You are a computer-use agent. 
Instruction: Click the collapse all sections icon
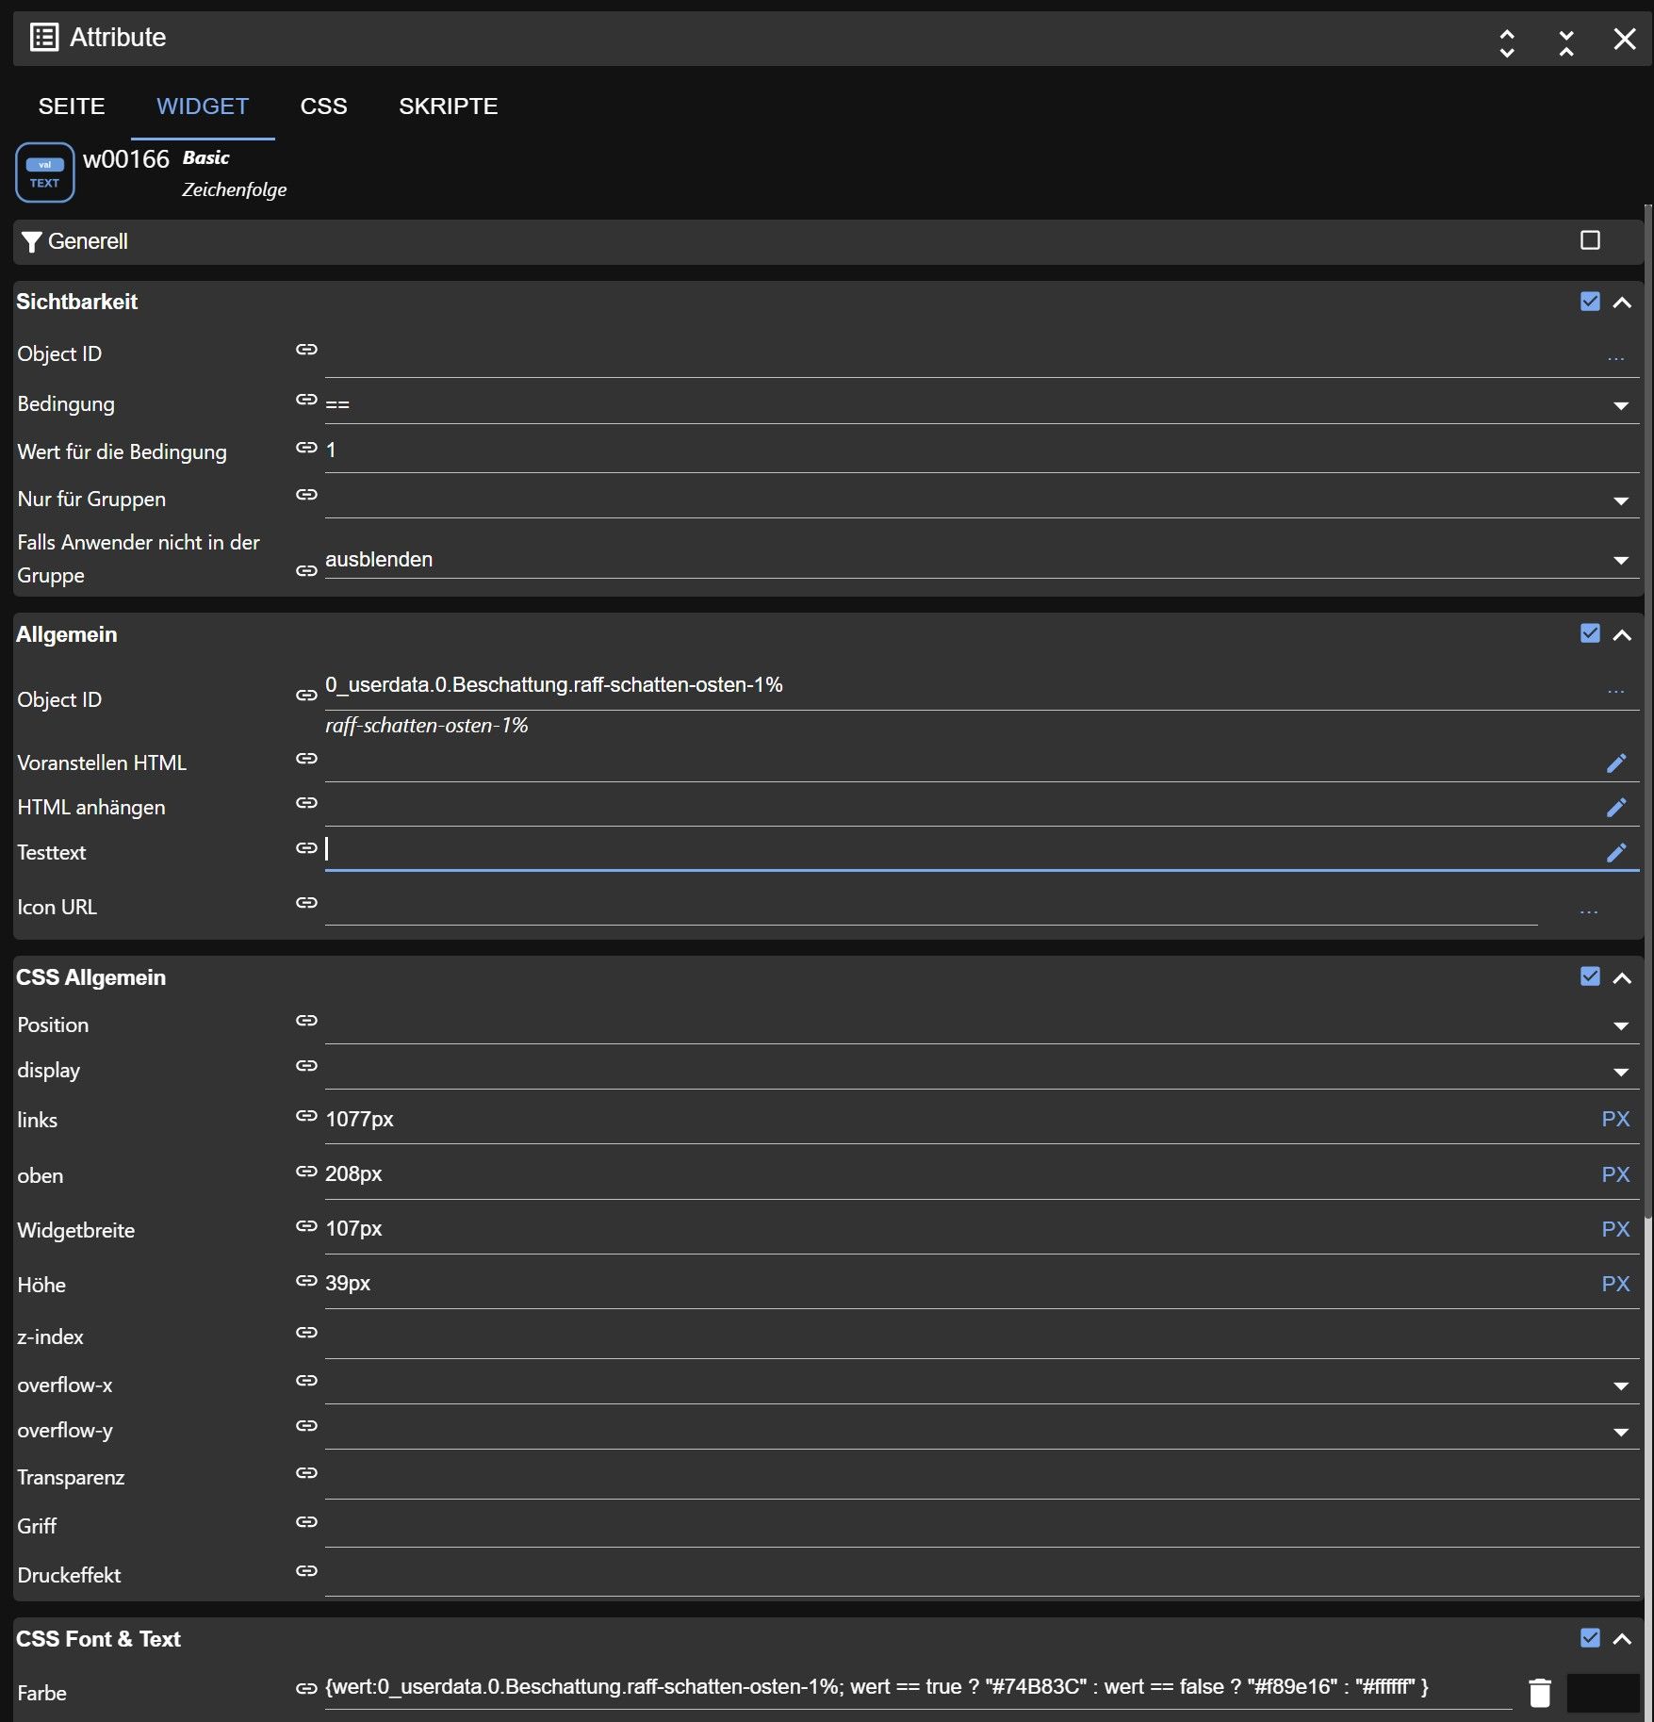tap(1566, 42)
